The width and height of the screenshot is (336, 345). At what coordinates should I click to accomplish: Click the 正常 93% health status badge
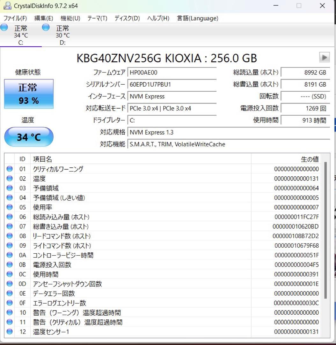pyautogui.click(x=29, y=94)
